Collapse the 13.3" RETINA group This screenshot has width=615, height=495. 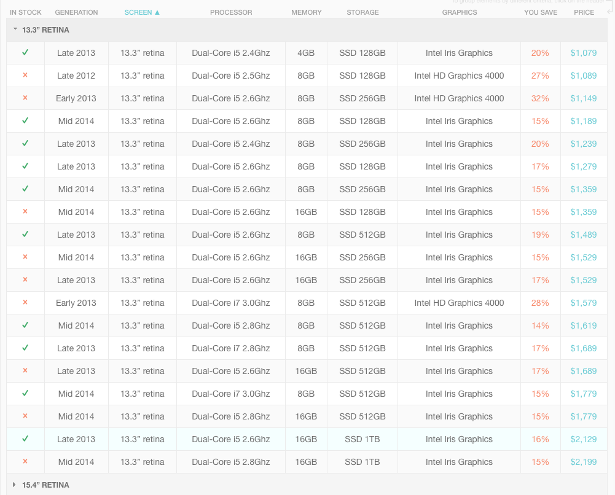coord(15,29)
